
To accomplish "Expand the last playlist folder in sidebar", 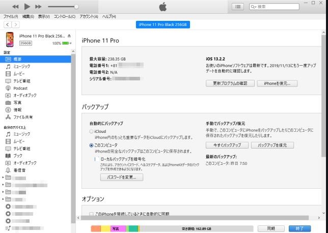I will [x=3, y=199].
